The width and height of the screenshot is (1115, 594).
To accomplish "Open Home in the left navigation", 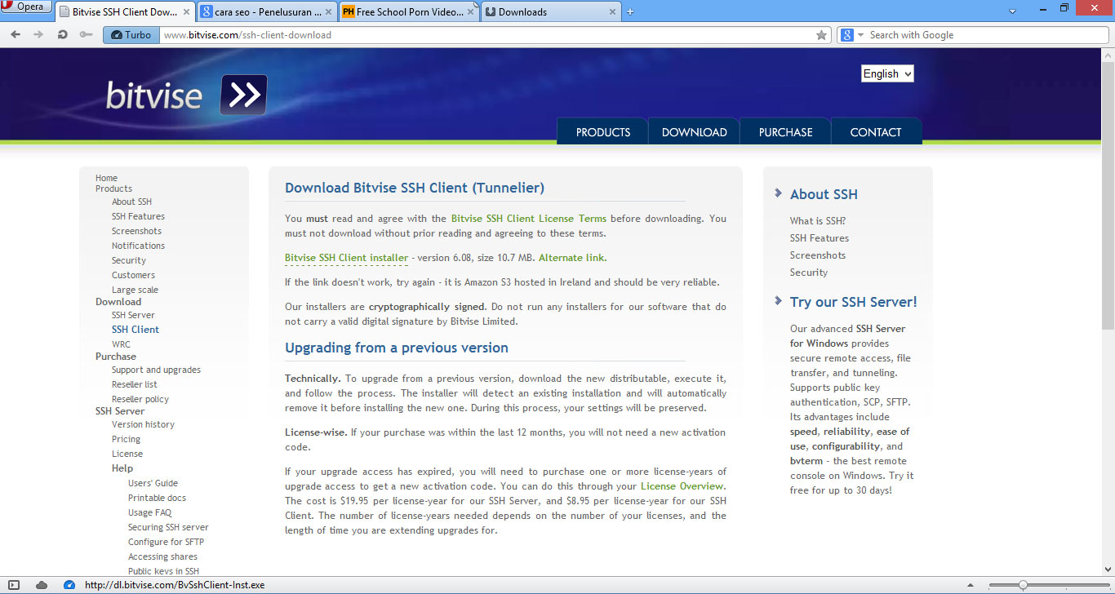I will pos(106,178).
